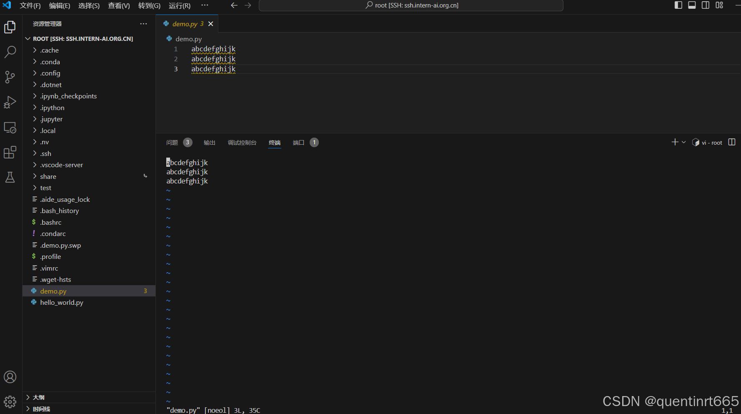Open the Accounts icon
Screen dimensions: 741x414
[10, 376]
